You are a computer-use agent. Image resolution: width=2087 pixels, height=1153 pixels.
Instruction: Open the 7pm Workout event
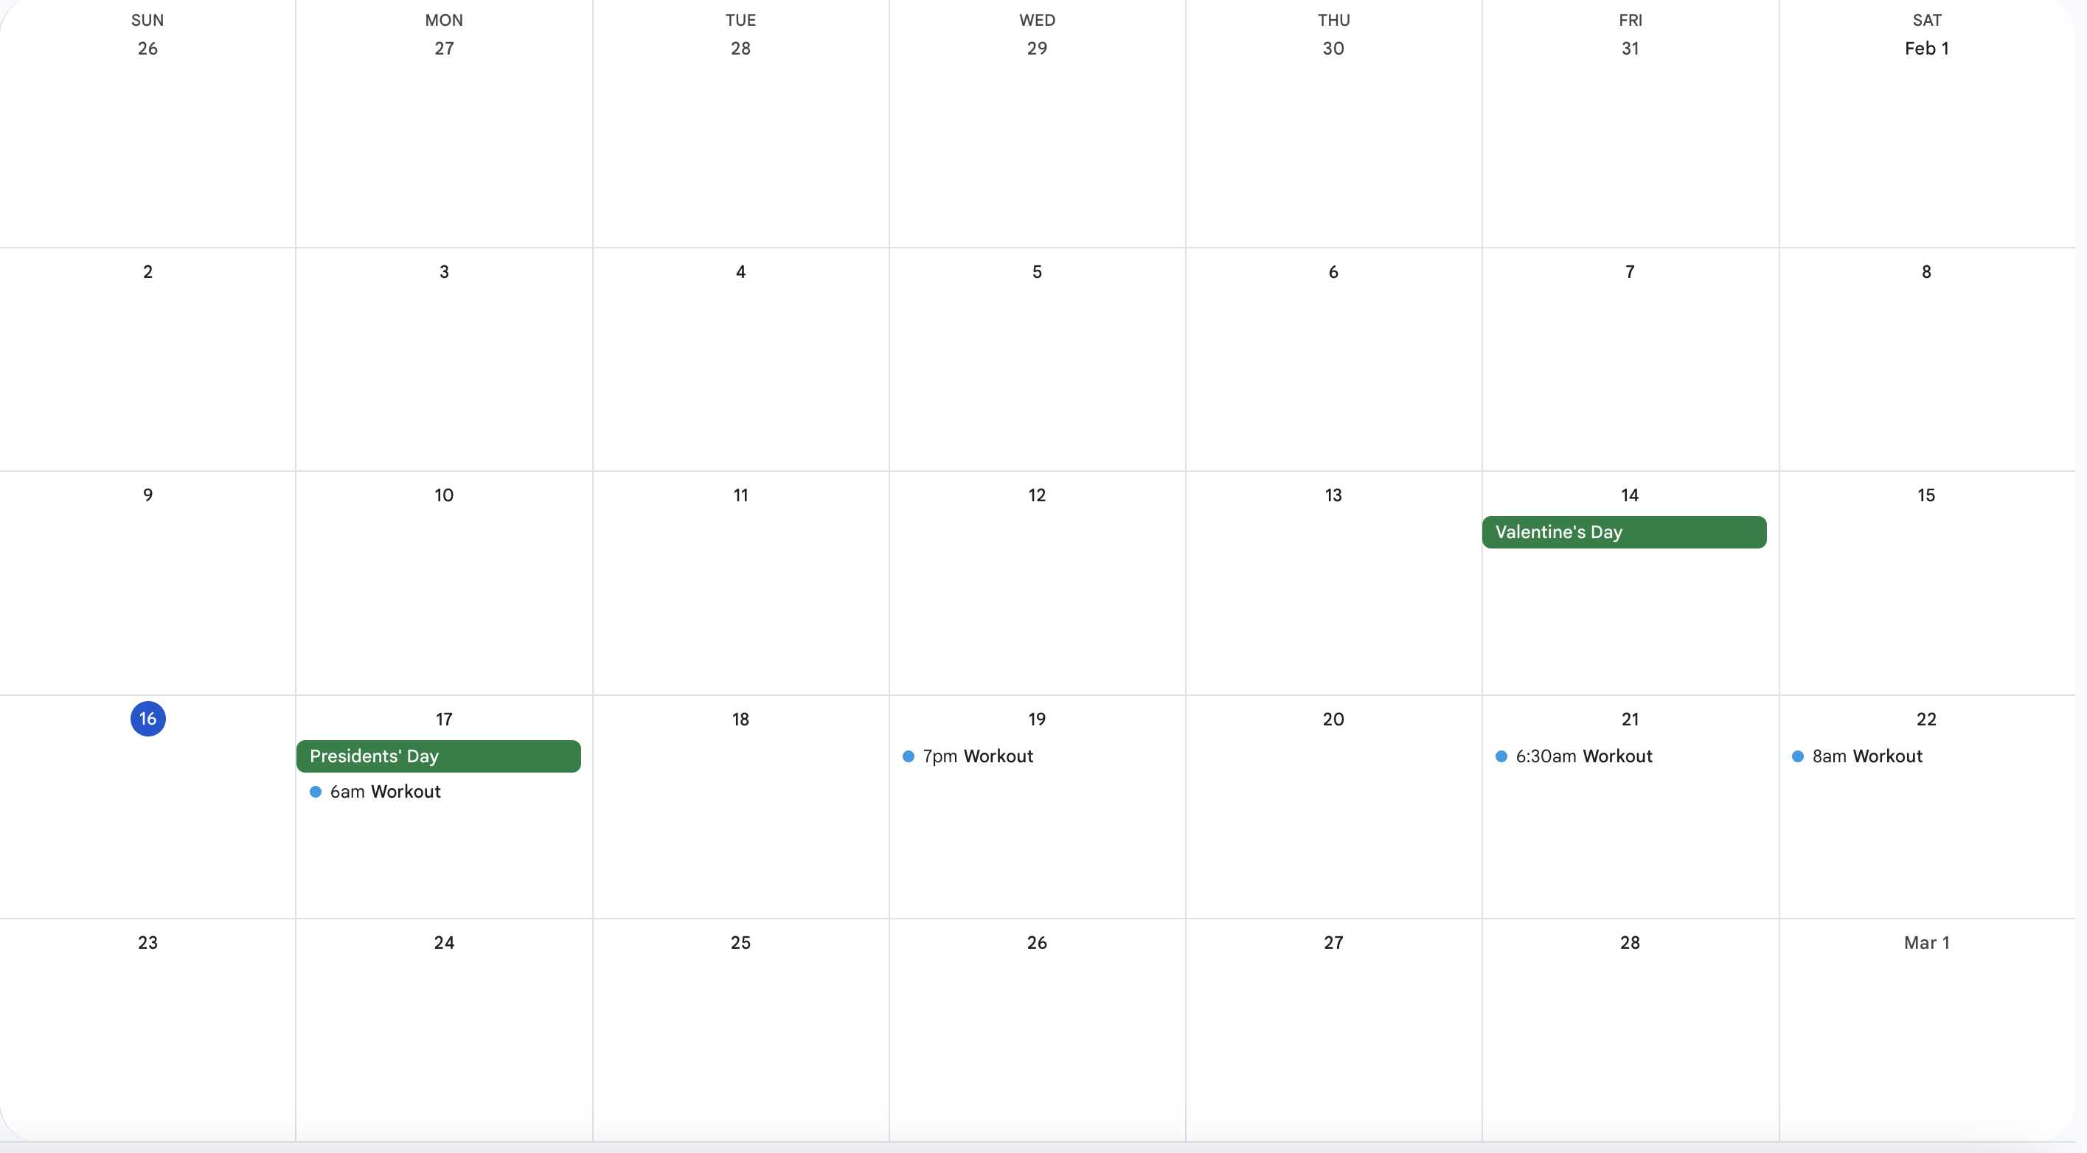tap(977, 756)
